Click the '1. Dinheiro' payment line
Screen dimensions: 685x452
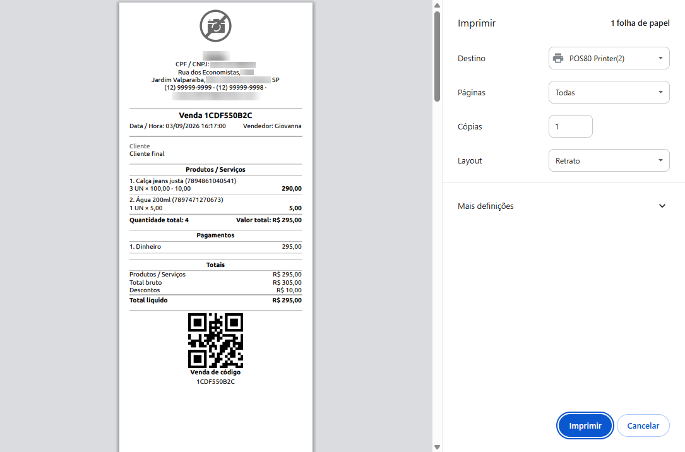coord(145,247)
